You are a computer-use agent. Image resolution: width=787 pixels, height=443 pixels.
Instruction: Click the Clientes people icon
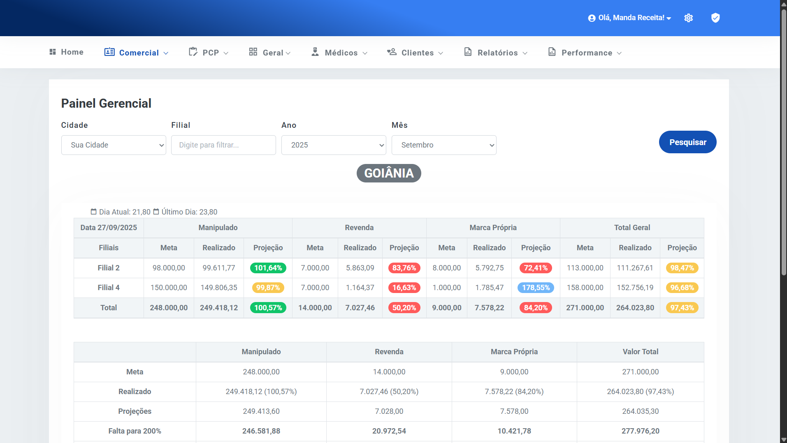[x=392, y=52]
